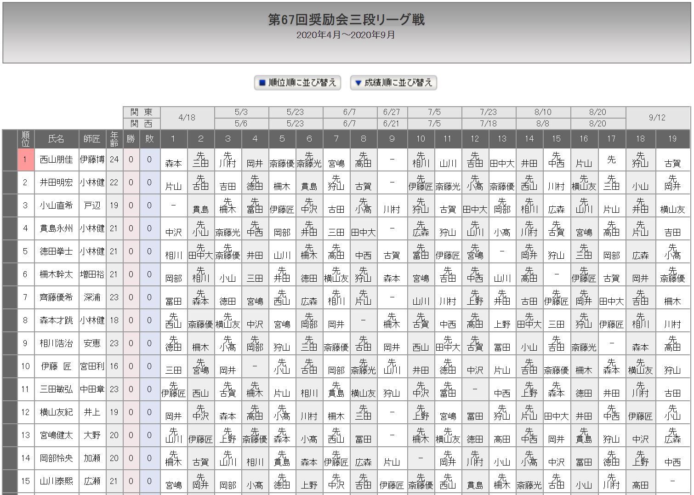Viewport: 694px width, 495px height.
Task: Click player name 宮嶋健太
Action: 56,435
